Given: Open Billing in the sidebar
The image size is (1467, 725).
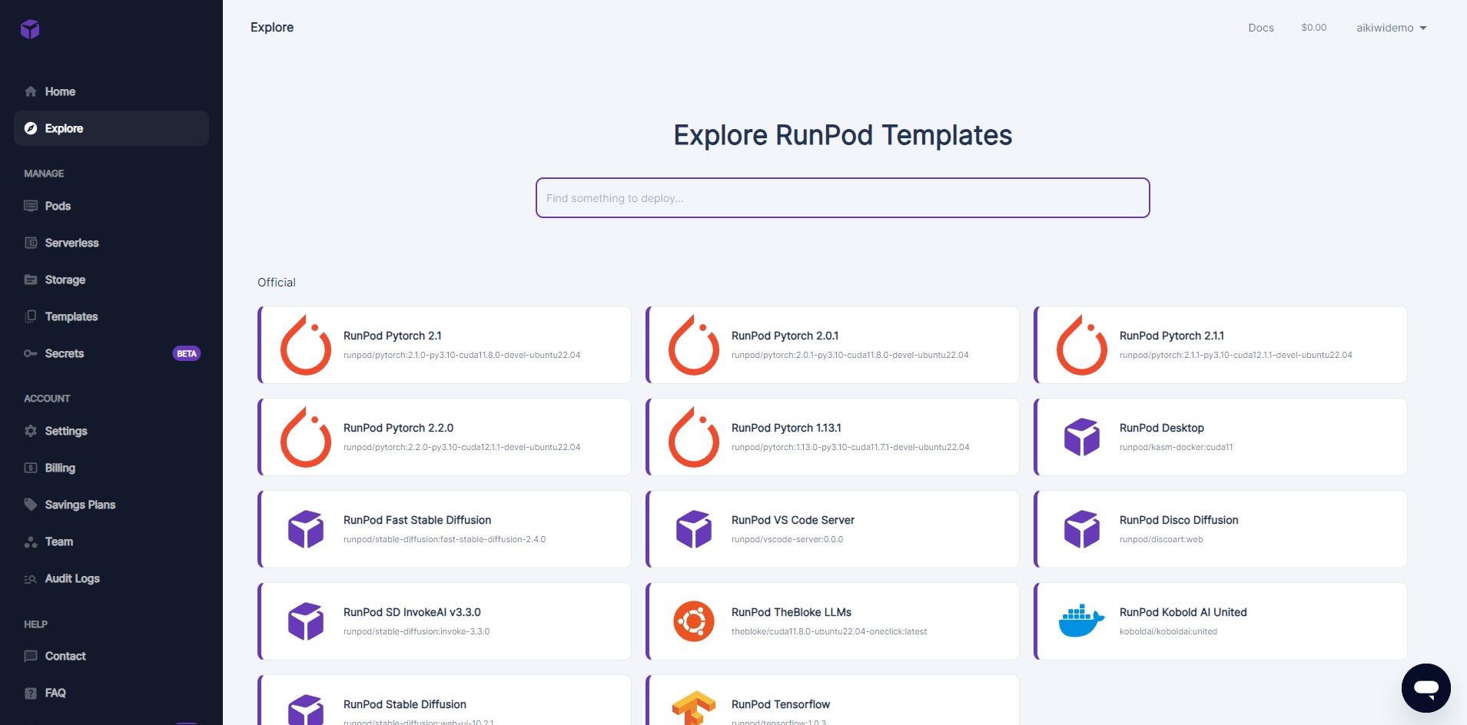Looking at the screenshot, I should pos(111,468).
